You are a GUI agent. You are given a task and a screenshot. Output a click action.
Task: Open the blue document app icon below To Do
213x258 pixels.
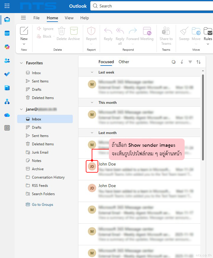tap(7, 88)
